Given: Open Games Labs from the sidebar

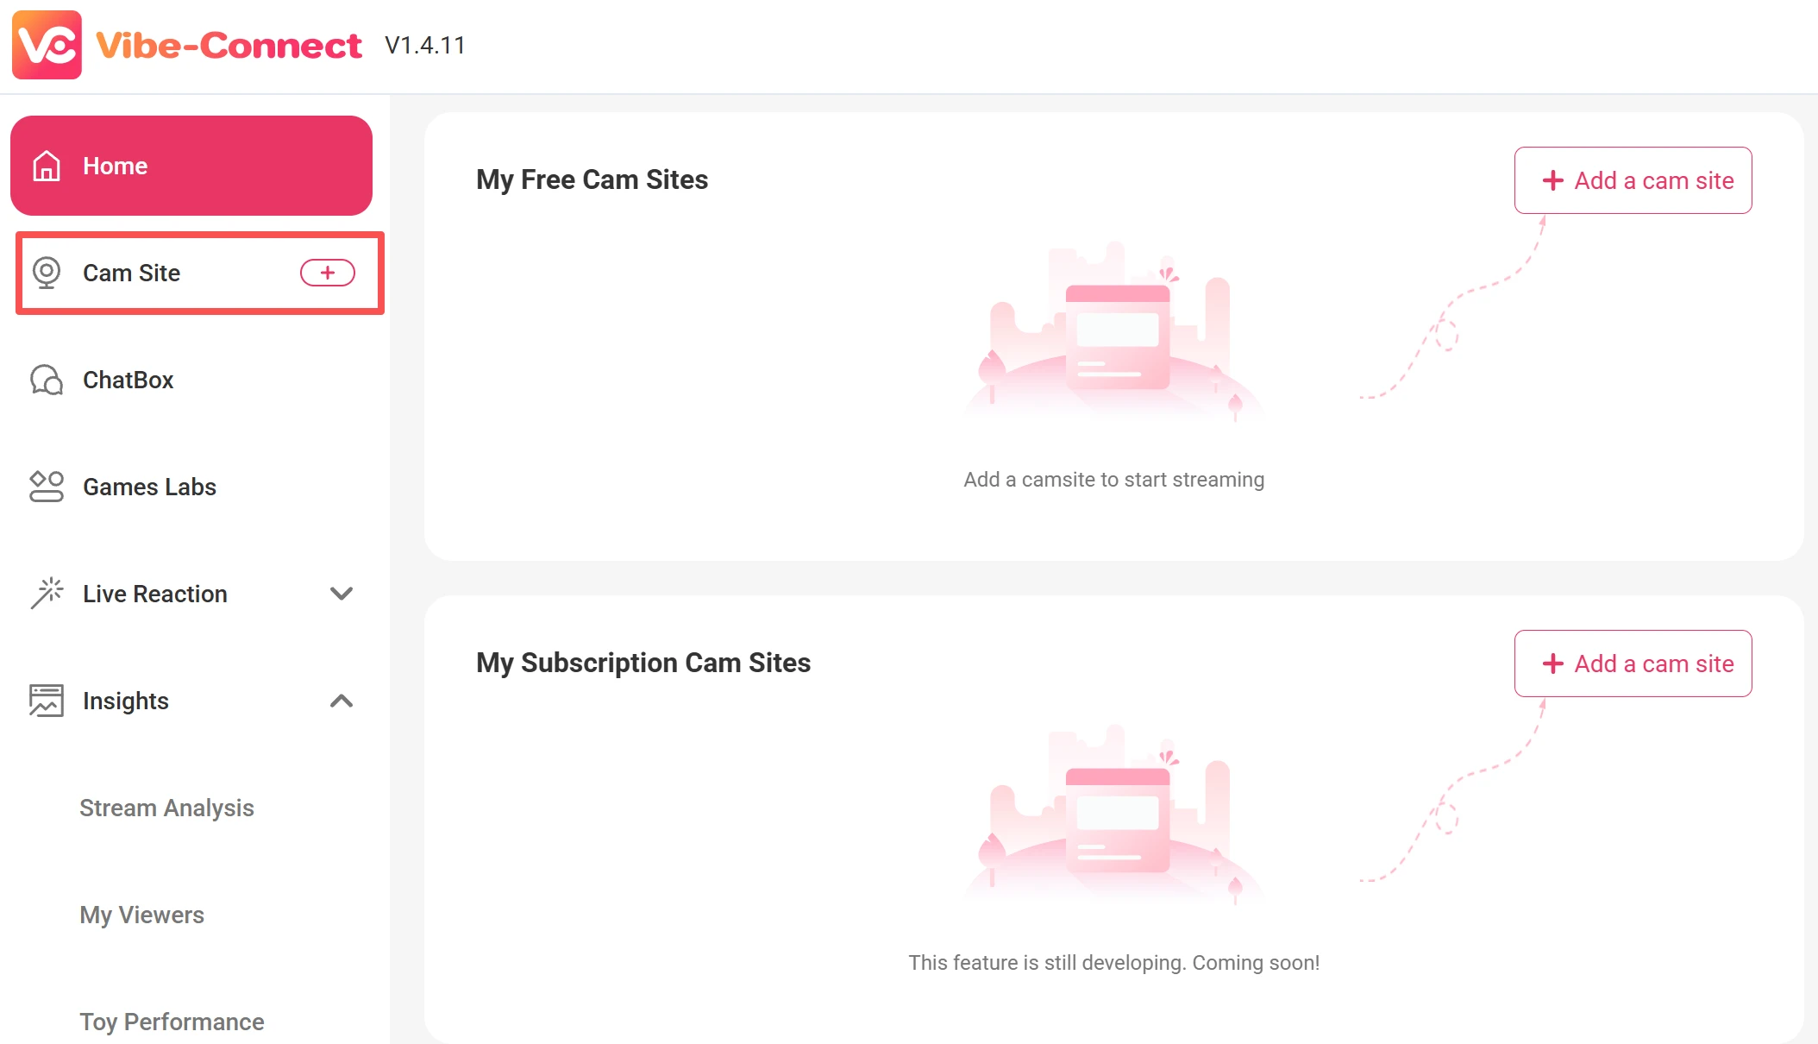Looking at the screenshot, I should tap(149, 487).
